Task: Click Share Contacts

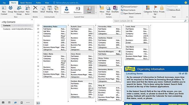Action: tap(128, 10)
